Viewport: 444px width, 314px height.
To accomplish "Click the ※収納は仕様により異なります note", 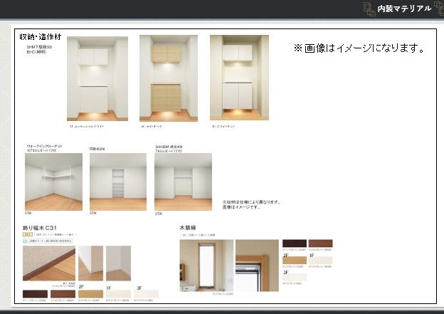I will 251,202.
